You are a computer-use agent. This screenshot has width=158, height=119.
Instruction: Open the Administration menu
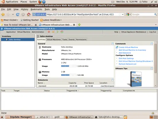coord(38,32)
